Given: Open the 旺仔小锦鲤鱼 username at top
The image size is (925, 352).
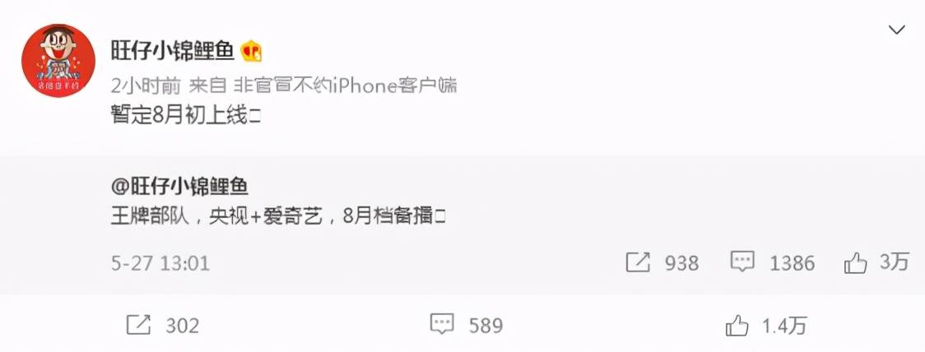Looking at the screenshot, I should click(x=173, y=52).
